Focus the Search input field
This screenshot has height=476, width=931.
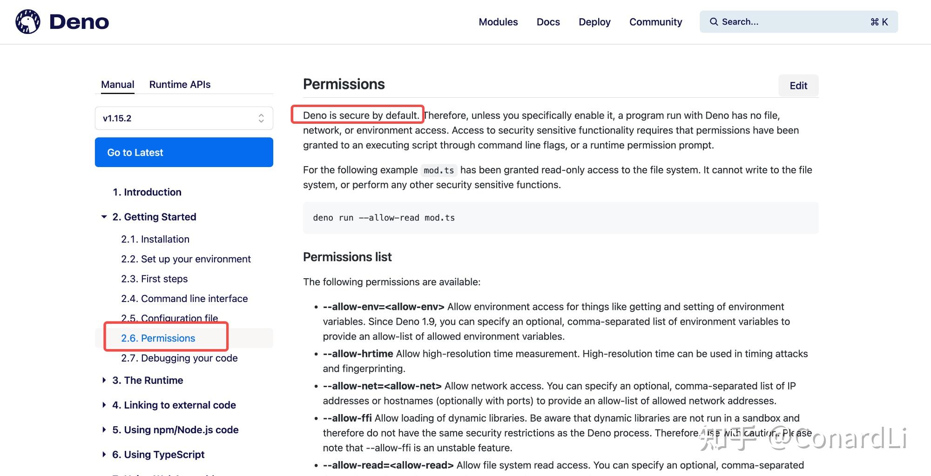tap(798, 22)
